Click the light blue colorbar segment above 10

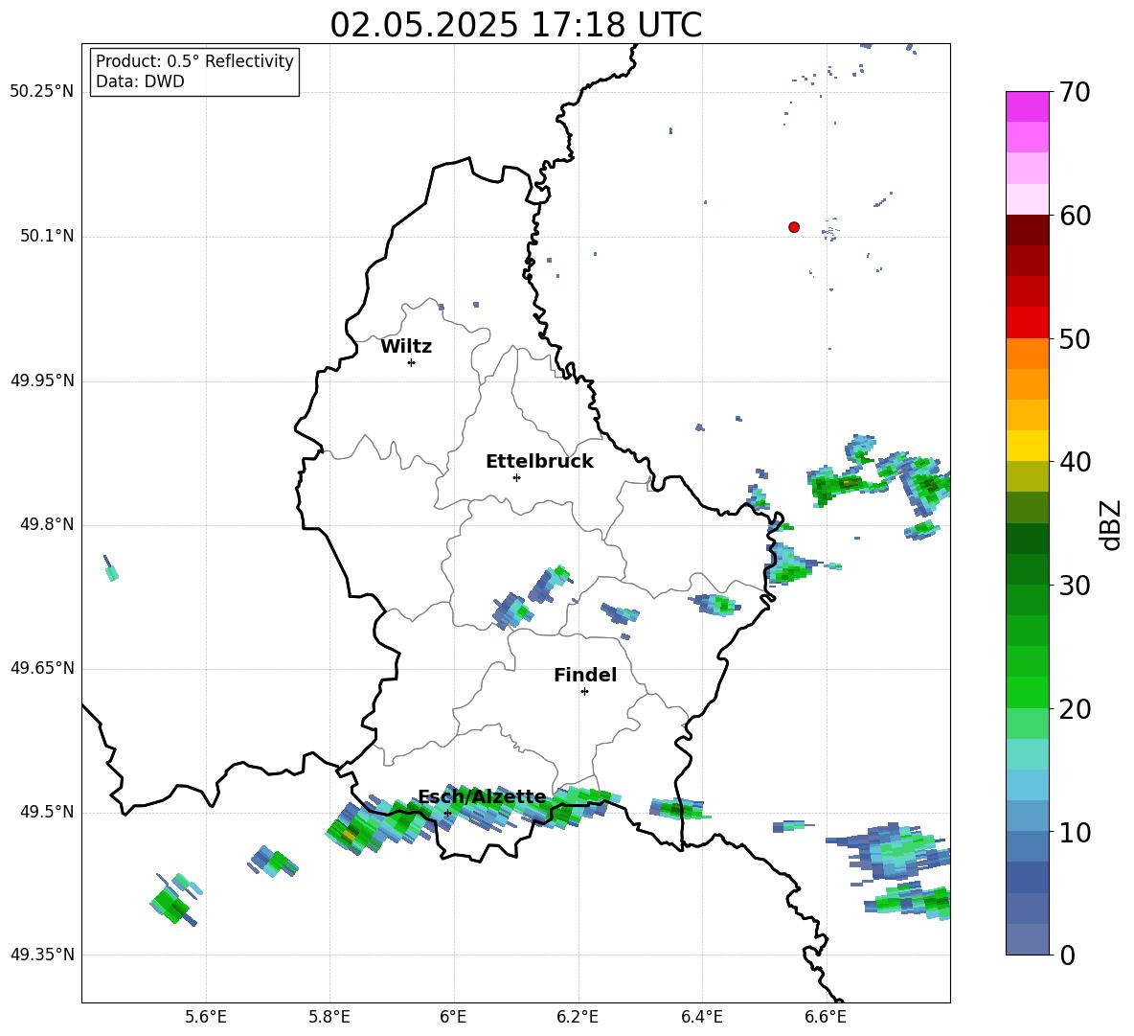[x=1028, y=785]
